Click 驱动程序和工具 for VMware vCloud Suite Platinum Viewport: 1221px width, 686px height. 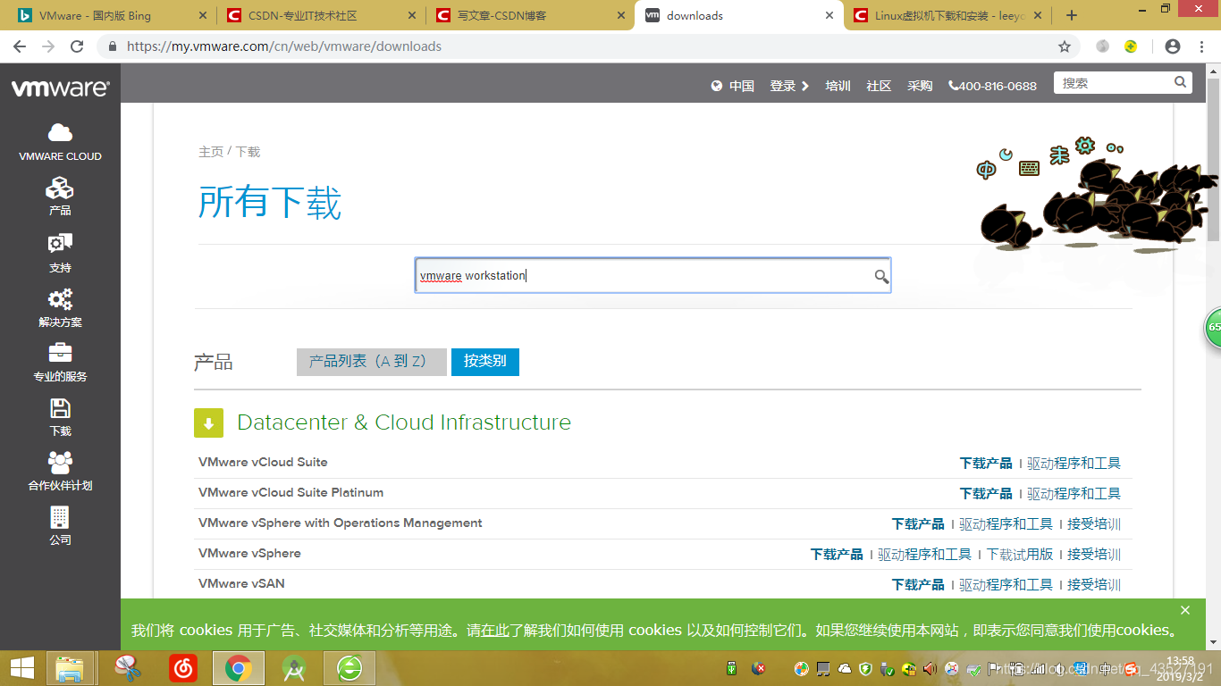(1074, 494)
